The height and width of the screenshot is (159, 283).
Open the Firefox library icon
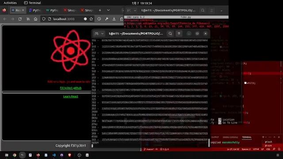[x=28, y=19]
